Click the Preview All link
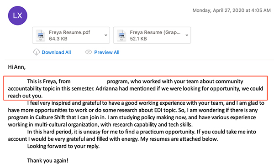274x168 pixels. (107, 52)
